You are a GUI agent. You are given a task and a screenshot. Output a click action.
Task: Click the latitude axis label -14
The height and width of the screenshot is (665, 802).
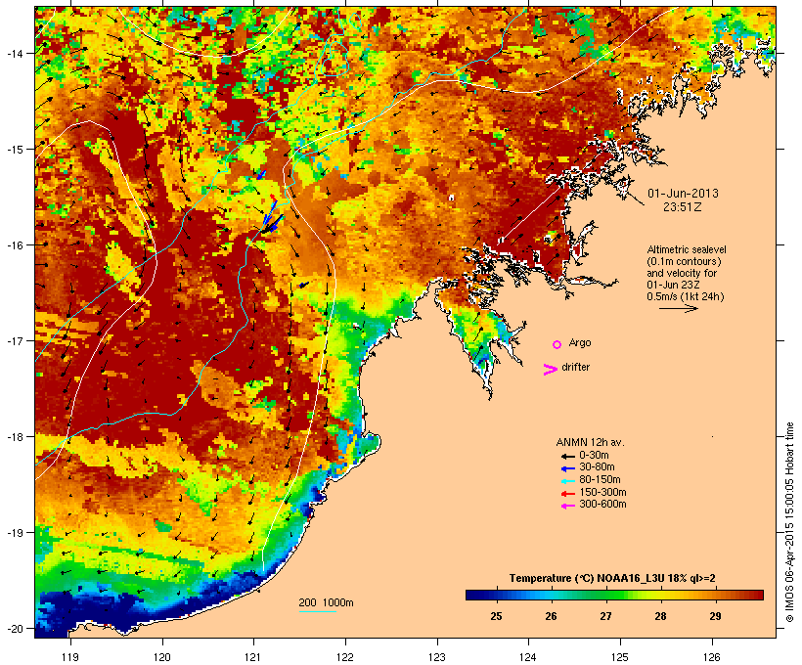(15, 53)
